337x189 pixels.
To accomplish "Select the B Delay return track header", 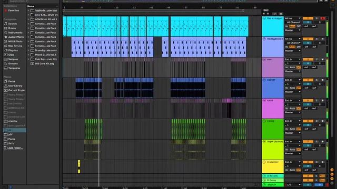I will point(273,180).
